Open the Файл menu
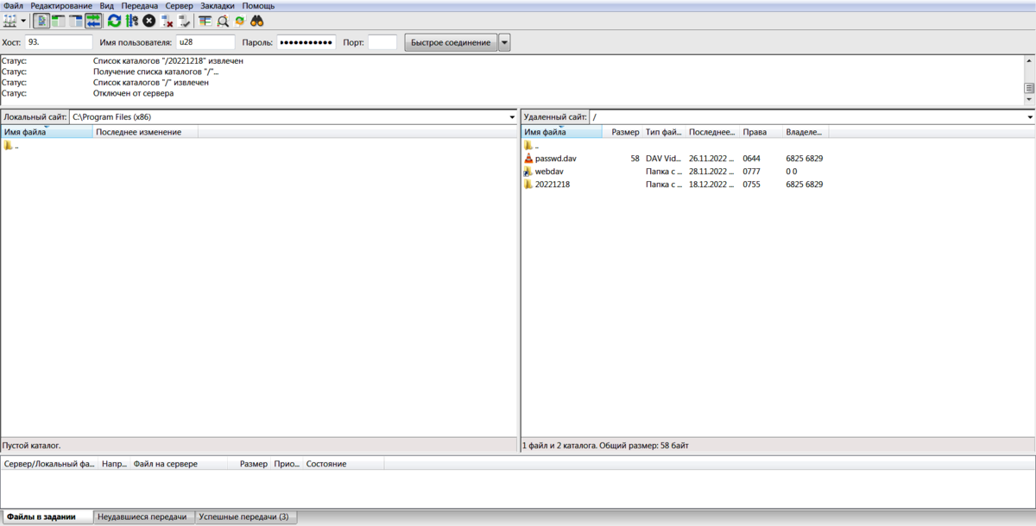 pos(13,6)
